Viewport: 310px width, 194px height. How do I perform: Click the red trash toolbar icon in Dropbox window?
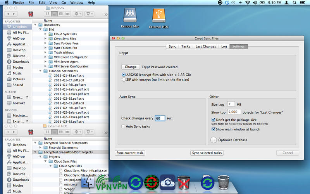point(31,14)
